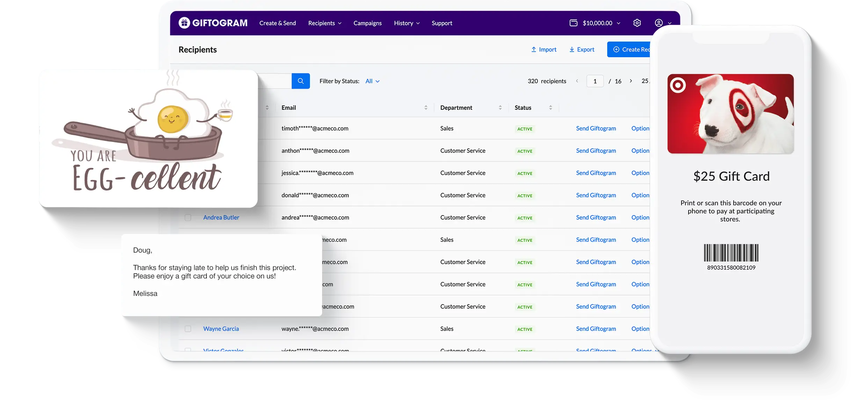
Task: Click the egg-cellent greeting card image
Action: [x=148, y=139]
